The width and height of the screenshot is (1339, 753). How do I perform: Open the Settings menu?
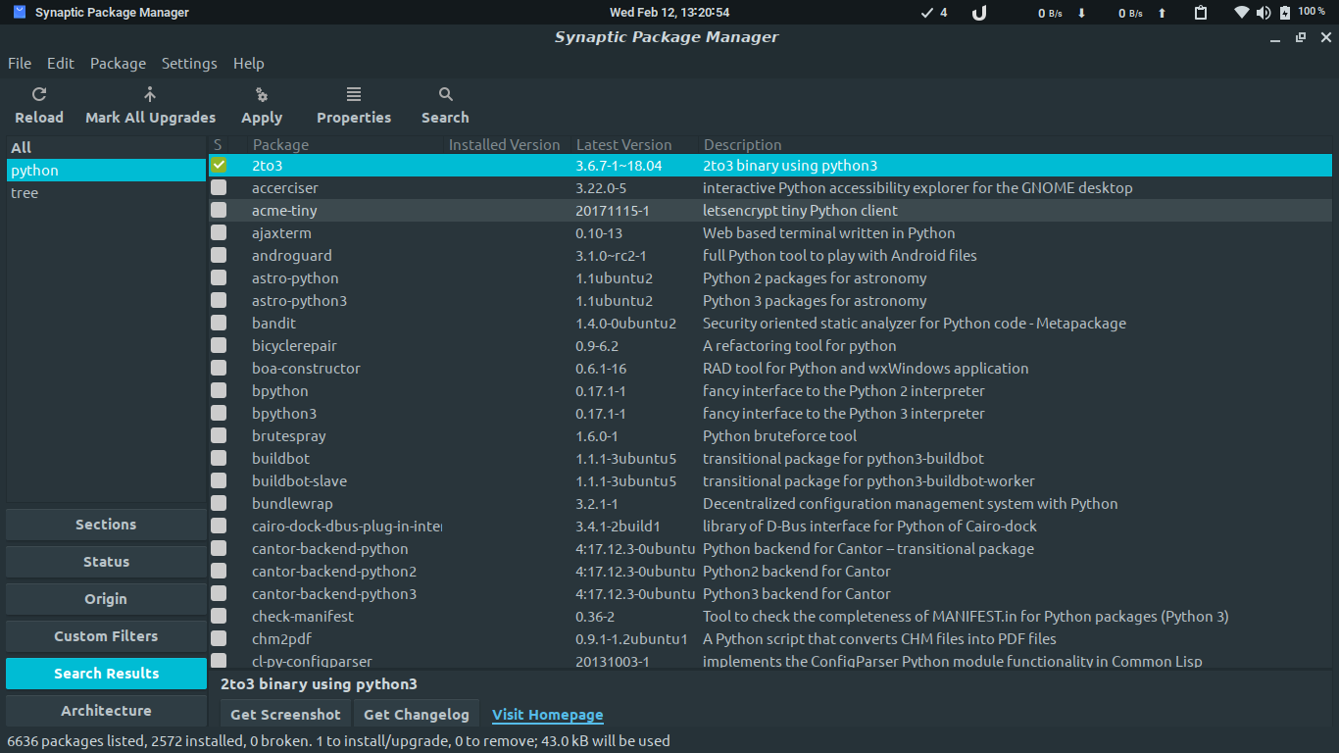click(x=189, y=64)
